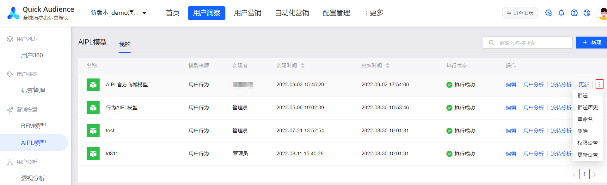This screenshot has width=607, height=185.
Task: Open the notification bell icon
Action: [561, 13]
